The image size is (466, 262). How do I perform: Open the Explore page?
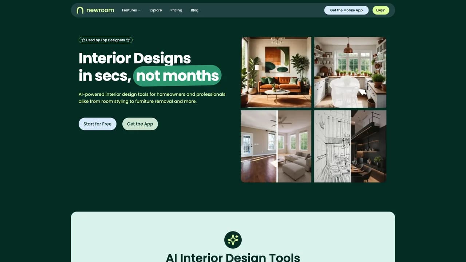click(x=155, y=10)
